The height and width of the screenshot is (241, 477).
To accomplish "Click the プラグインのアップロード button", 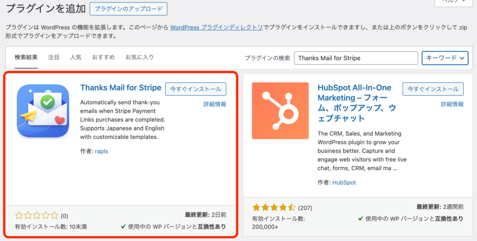I will pyautogui.click(x=129, y=9).
